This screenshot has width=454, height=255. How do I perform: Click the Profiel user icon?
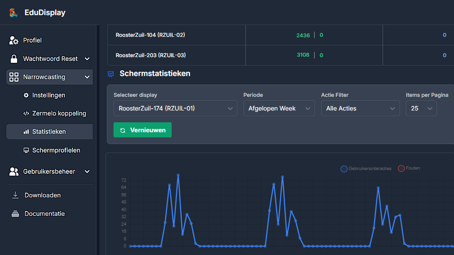14,41
